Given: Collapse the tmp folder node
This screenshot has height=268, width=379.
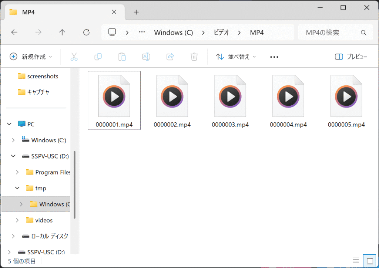Looking at the screenshot, I should point(17,188).
